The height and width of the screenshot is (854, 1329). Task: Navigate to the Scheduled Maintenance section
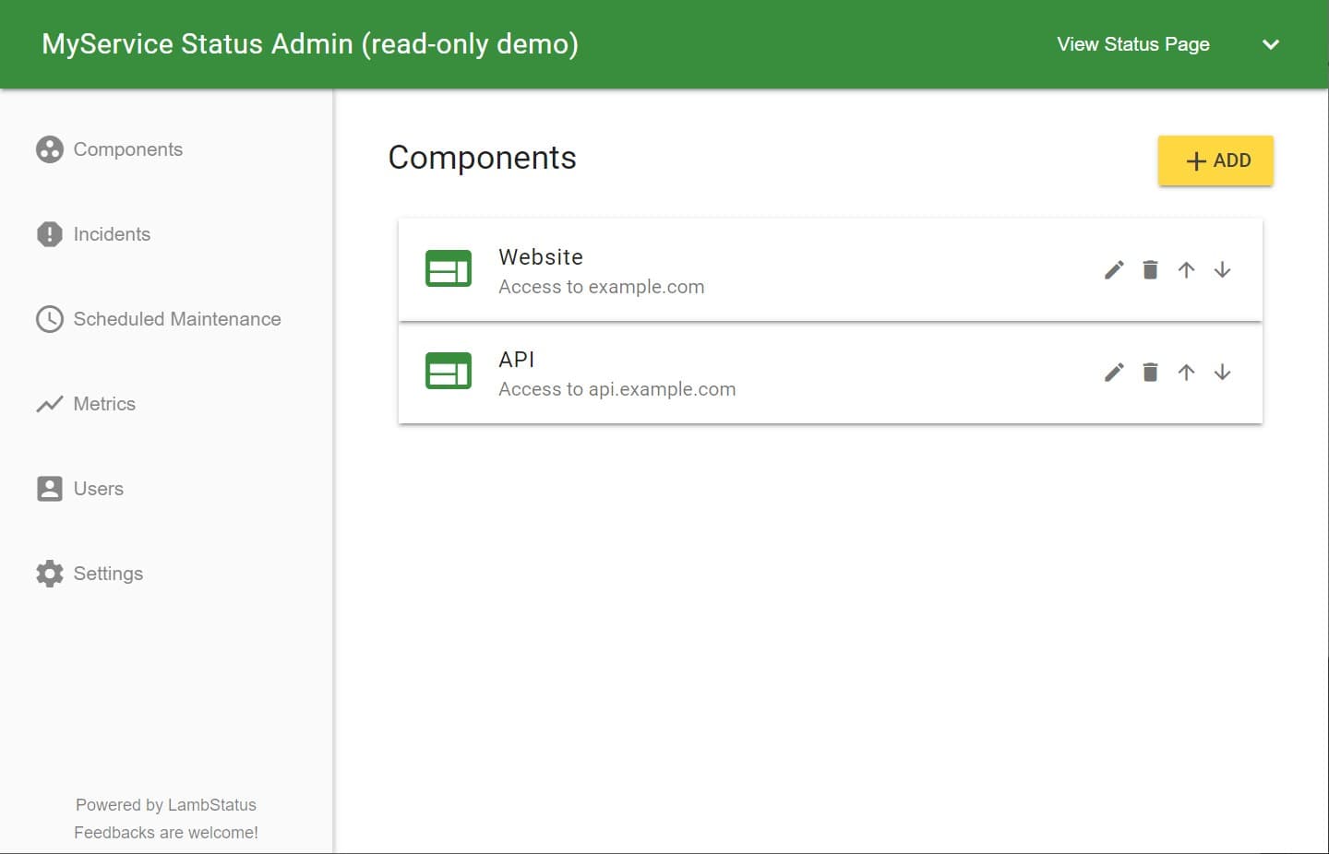click(177, 318)
